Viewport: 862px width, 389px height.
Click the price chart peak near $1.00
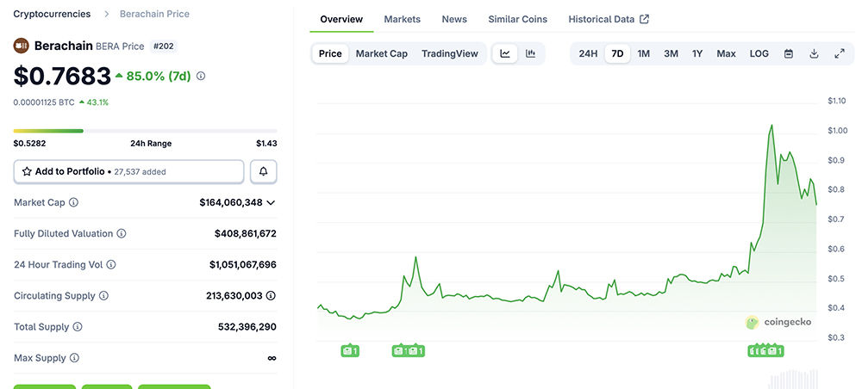click(771, 126)
